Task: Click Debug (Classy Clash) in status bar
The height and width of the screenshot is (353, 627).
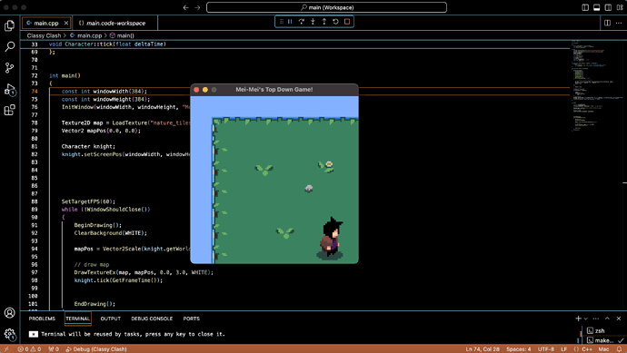Action: 96,349
